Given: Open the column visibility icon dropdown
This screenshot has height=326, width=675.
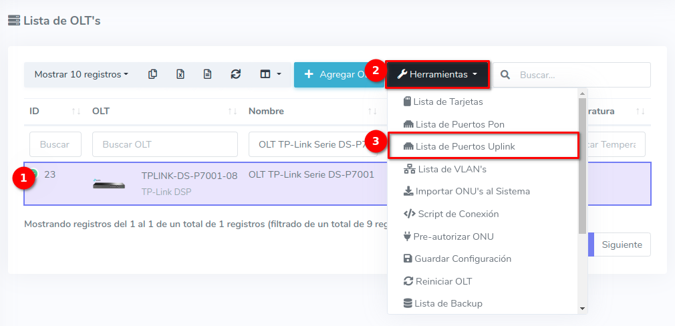Looking at the screenshot, I should 271,74.
